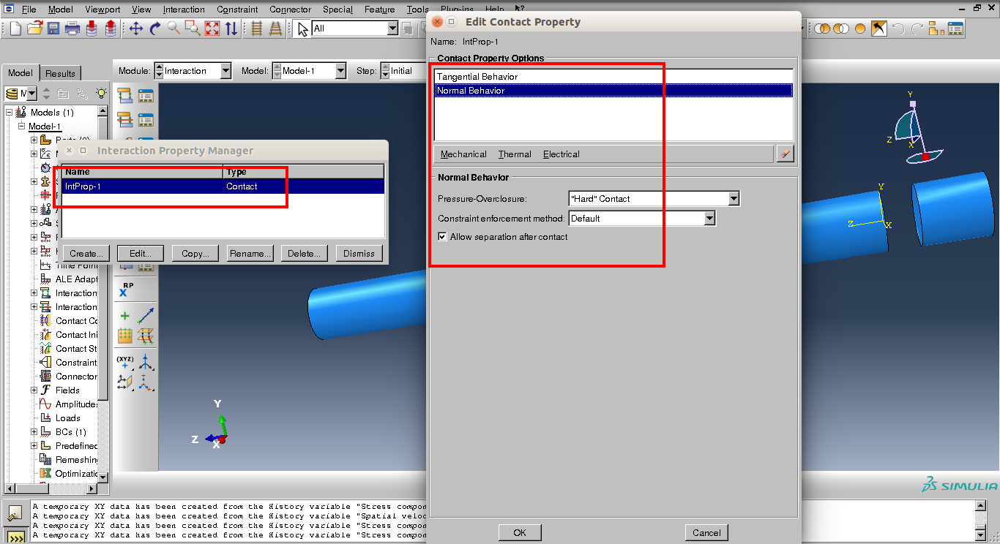The height and width of the screenshot is (544, 1000).
Task: Click the Create Datum CSYS XYZ icon
Action: coord(125,363)
